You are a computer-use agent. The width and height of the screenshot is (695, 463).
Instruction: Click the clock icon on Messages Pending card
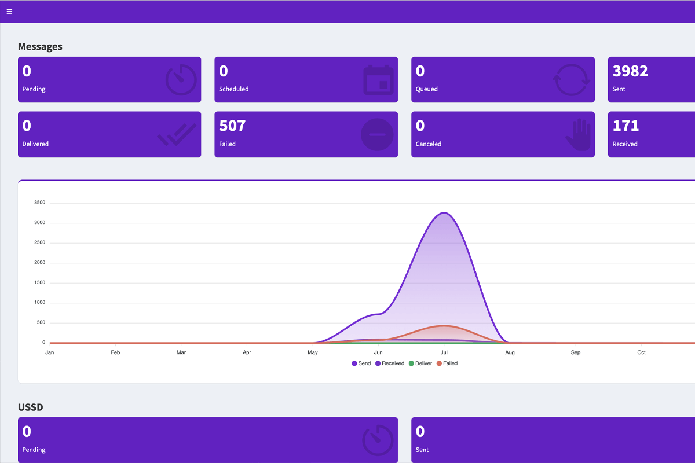click(181, 80)
